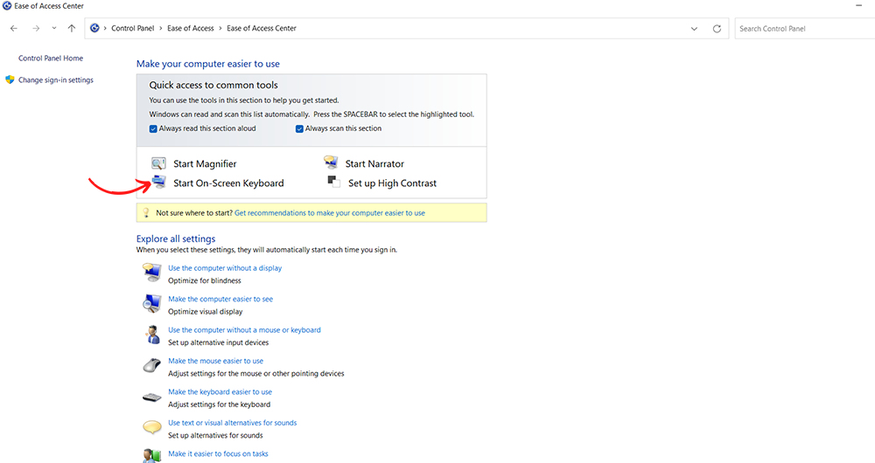Open Make it easier to focus on tasks

(218, 453)
